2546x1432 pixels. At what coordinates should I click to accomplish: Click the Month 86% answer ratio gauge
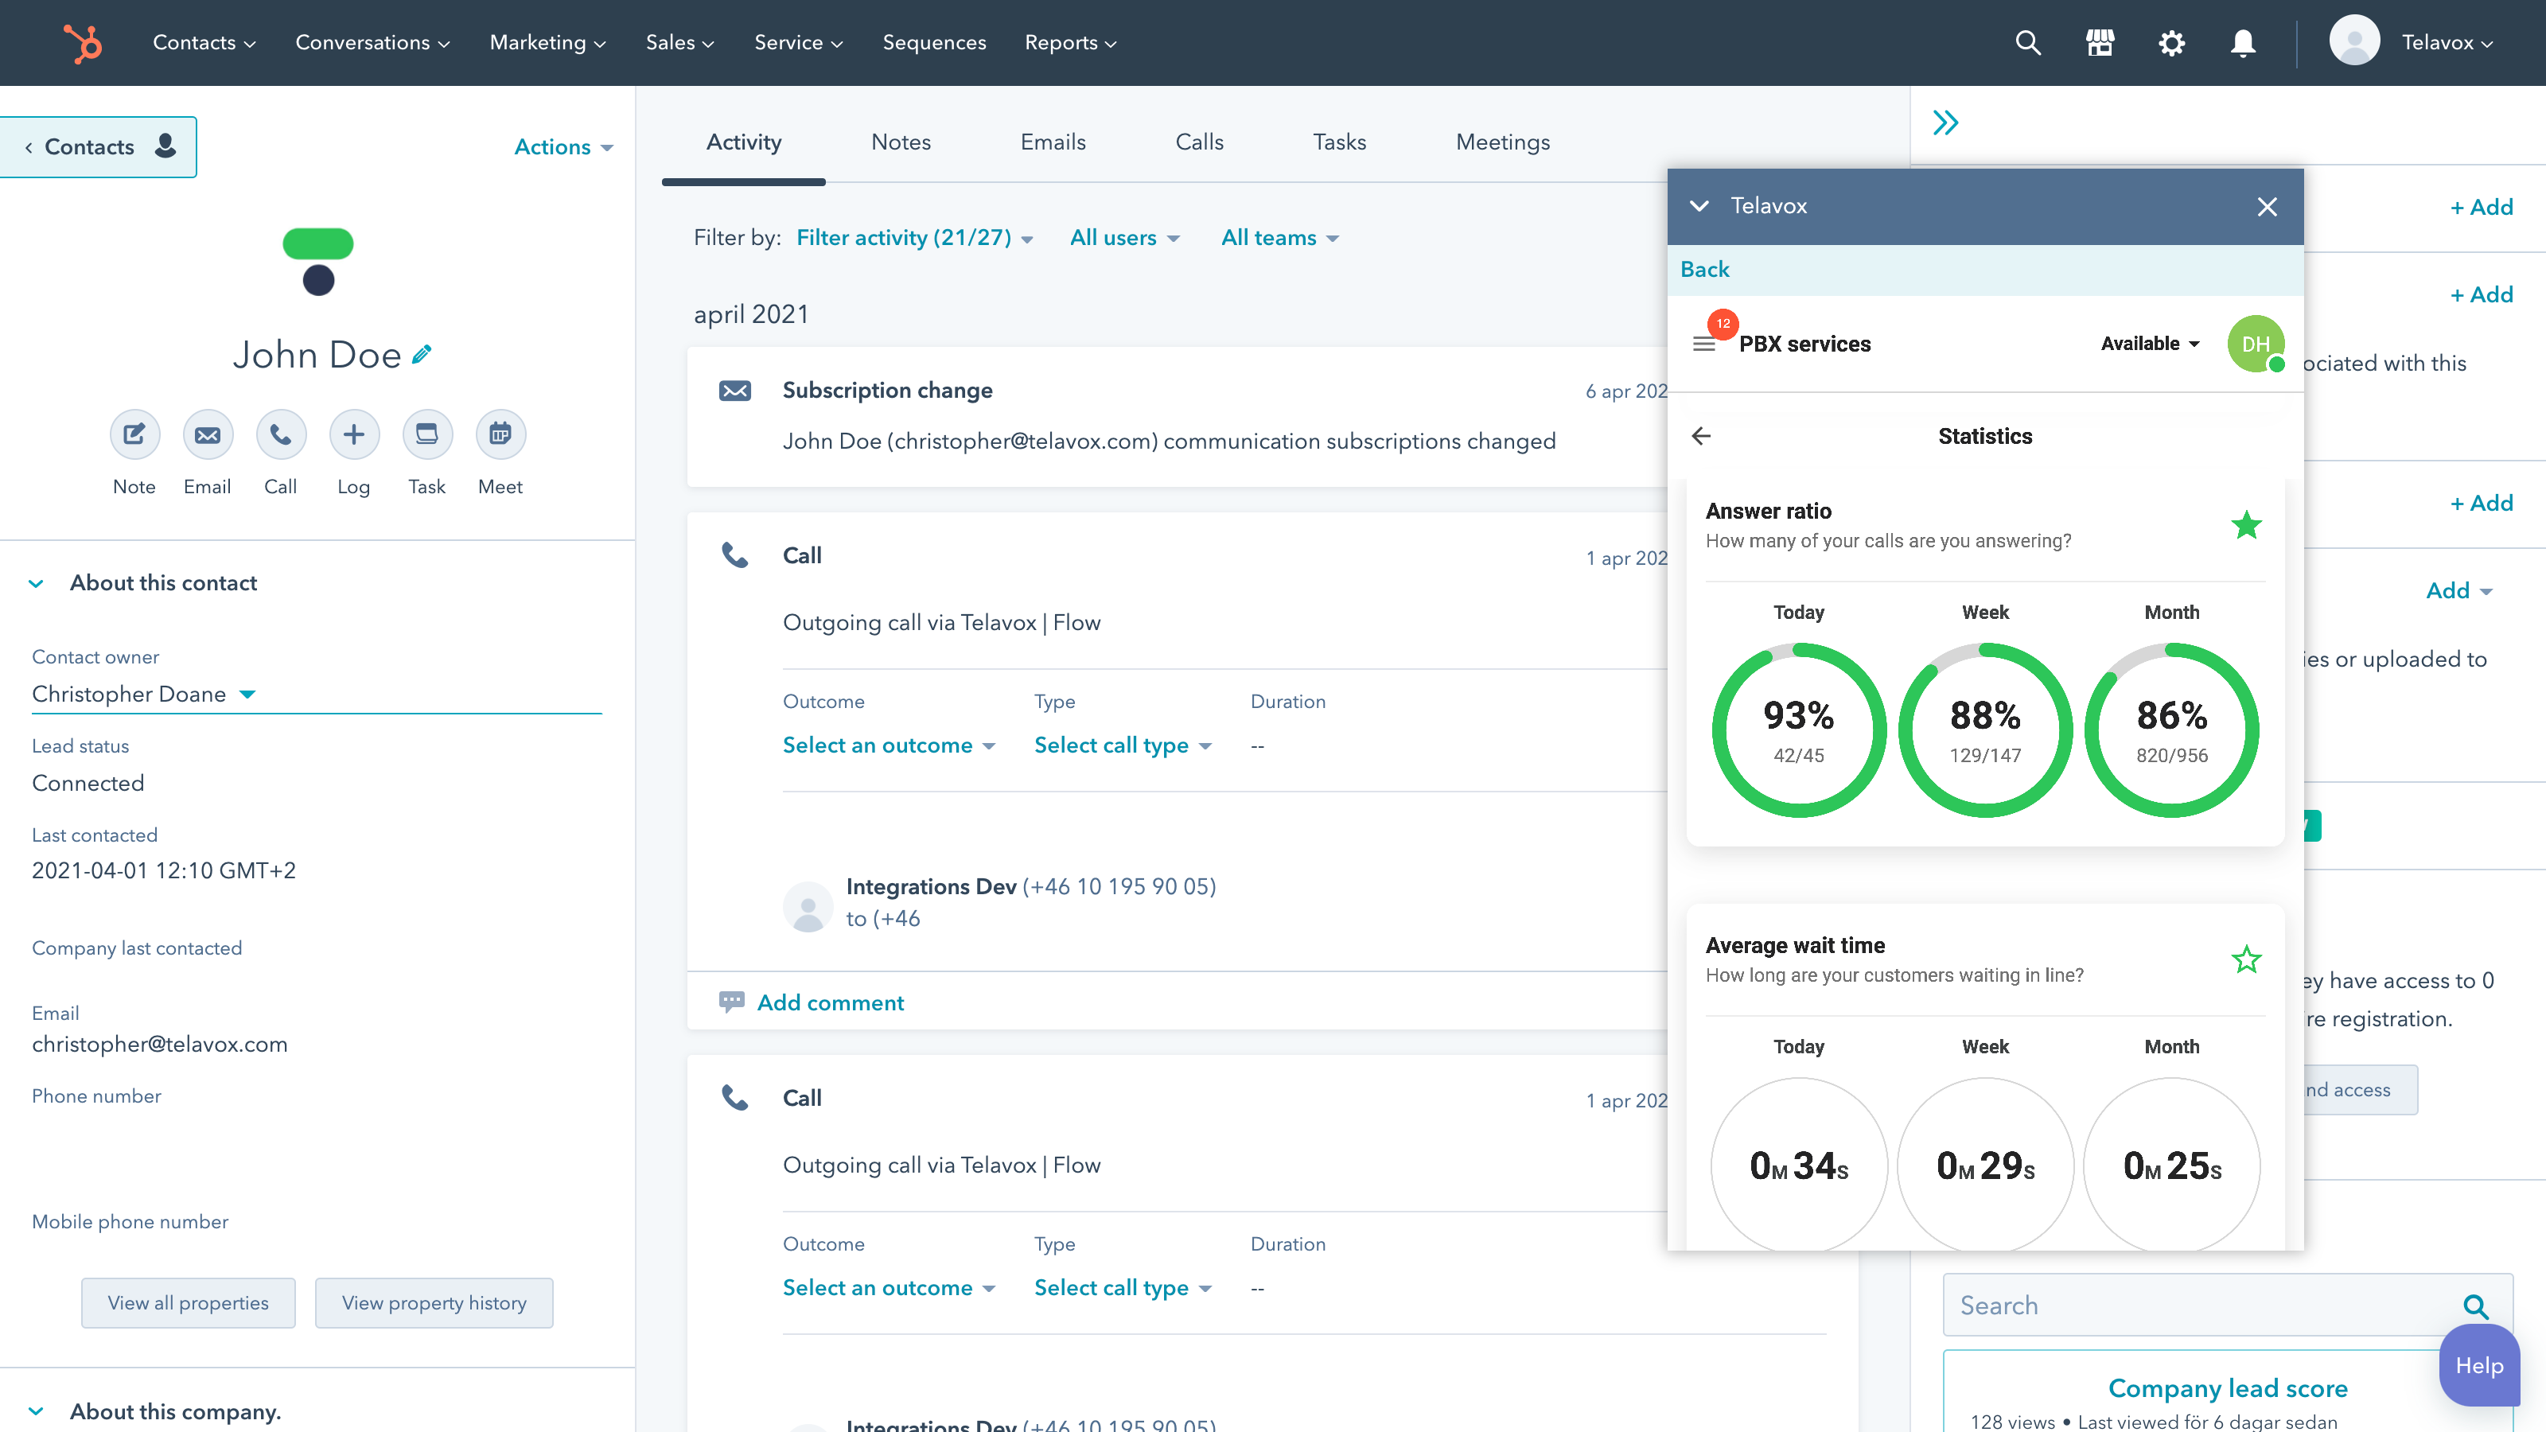click(x=2171, y=730)
